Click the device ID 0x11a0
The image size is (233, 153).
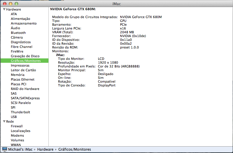pyautogui.click(x=126, y=40)
